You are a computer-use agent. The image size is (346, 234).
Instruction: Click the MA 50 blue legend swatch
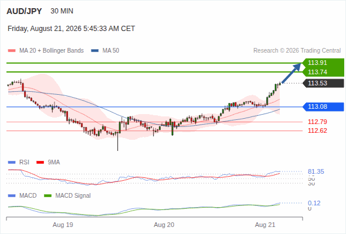pos(95,51)
